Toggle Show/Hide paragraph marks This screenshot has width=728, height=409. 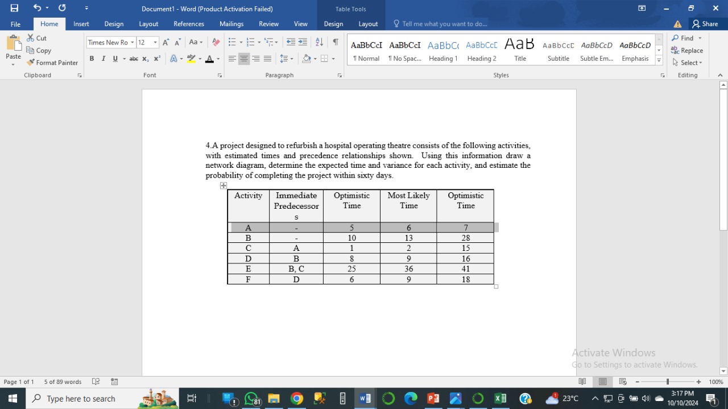[x=336, y=43]
